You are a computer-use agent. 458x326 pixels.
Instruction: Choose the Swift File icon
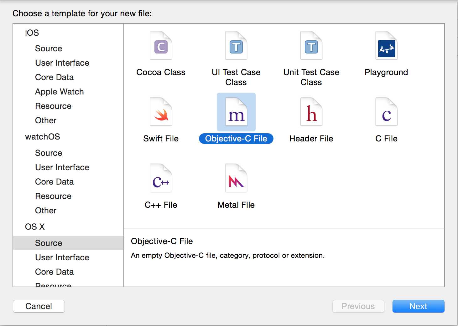(161, 112)
